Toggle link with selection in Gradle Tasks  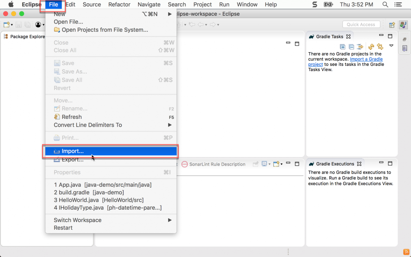tap(360, 47)
